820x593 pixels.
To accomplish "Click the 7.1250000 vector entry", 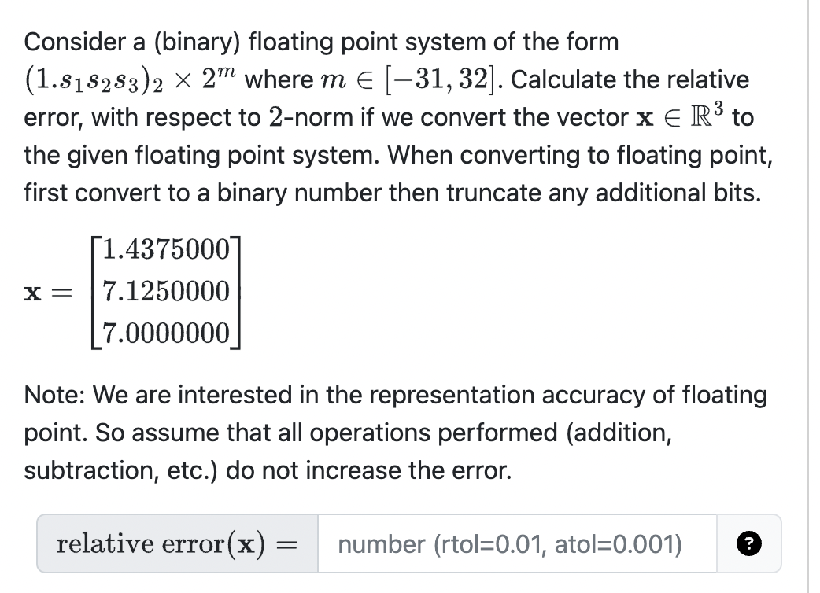I will (165, 291).
